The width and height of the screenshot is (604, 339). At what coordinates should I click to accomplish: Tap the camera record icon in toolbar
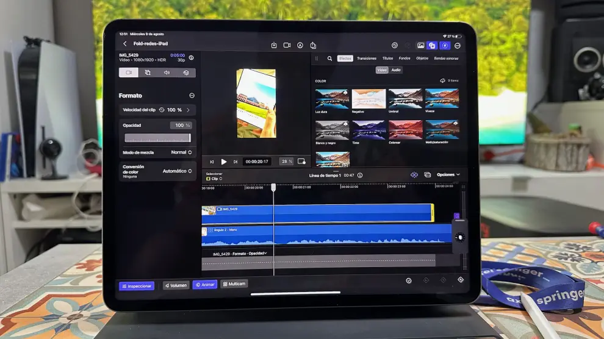(x=287, y=45)
